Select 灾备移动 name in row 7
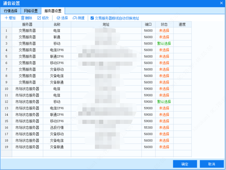Viewport: 226px width, 170px height. pyautogui.click(x=57, y=69)
